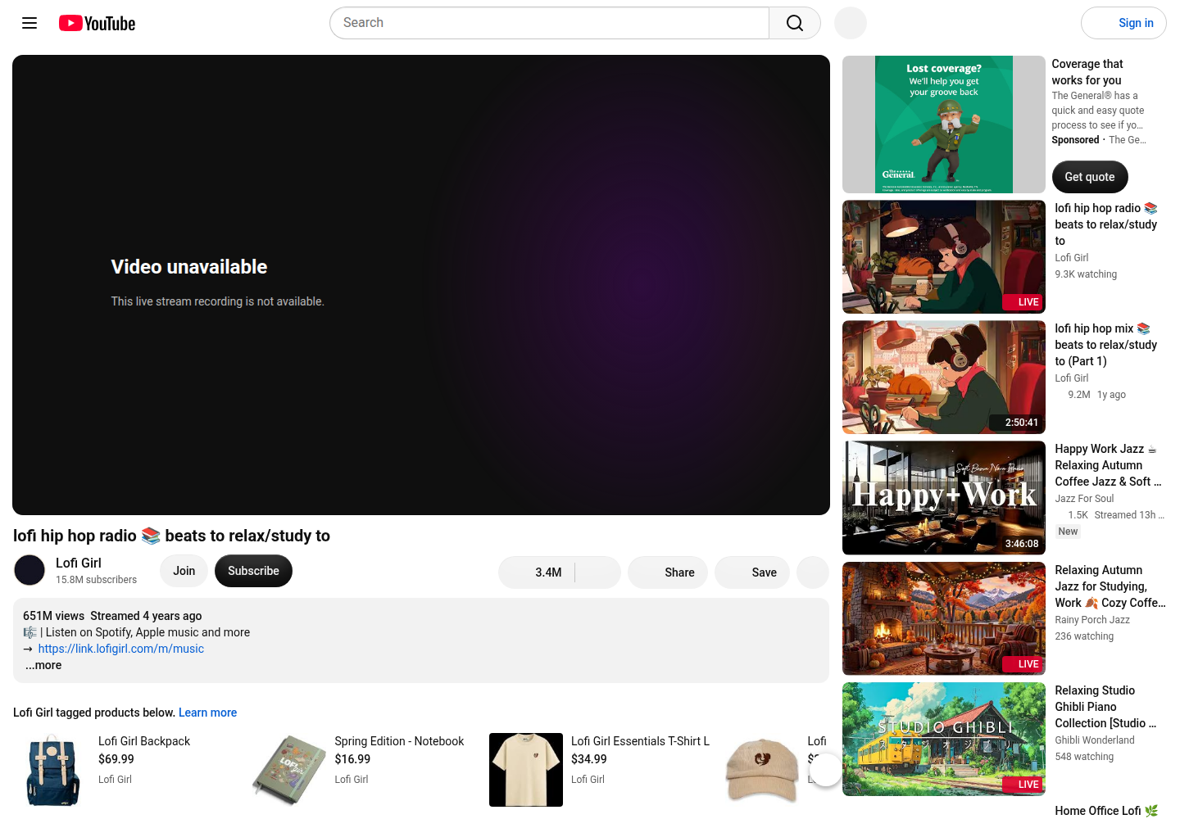1180x819 pixels.
Task: Select the 15.8M subscribers text
Action: 96,580
